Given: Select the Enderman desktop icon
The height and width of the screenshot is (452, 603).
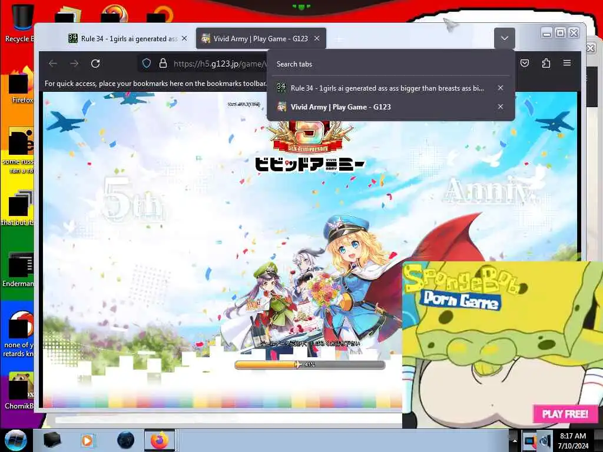Looking at the screenshot, I should pyautogui.click(x=18, y=269).
